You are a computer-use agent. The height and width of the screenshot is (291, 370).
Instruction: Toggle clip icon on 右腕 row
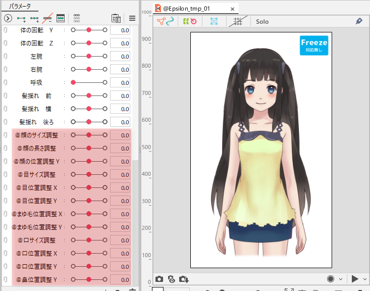[x=6, y=69]
